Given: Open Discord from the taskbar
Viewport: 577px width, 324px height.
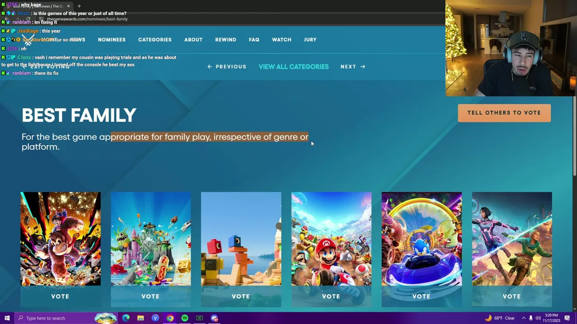Looking at the screenshot, I should 214,318.
